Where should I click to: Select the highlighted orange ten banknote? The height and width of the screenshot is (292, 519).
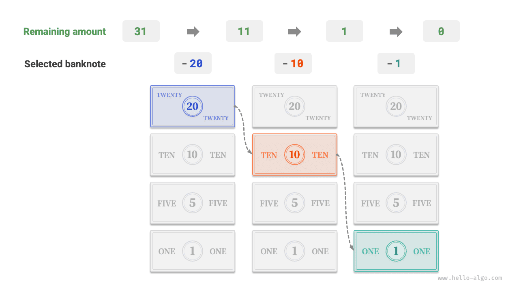coord(295,155)
